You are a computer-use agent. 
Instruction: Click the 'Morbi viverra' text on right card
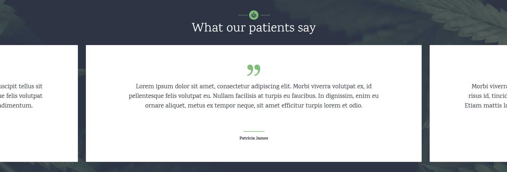click(x=489, y=86)
